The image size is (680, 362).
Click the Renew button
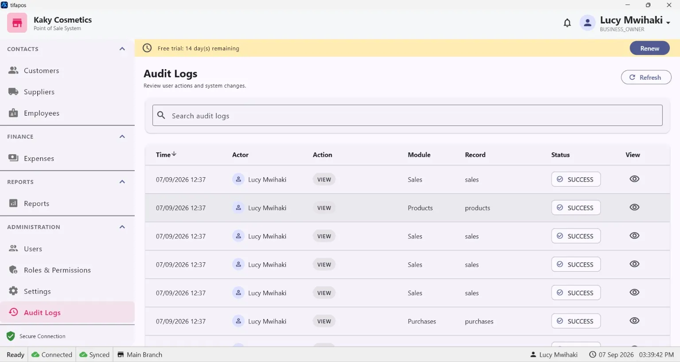click(649, 48)
